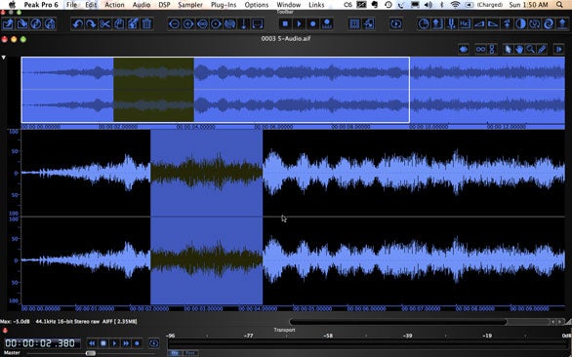572x357 pixels.
Task: Click the half-filled circle icon in the toolbar
Action: pos(520,24)
